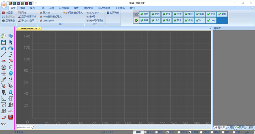Toggle the 内里 layer visibility
255x134 pixels.
coord(167,14)
